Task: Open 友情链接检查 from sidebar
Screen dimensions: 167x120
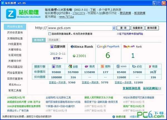Action: tap(15, 38)
